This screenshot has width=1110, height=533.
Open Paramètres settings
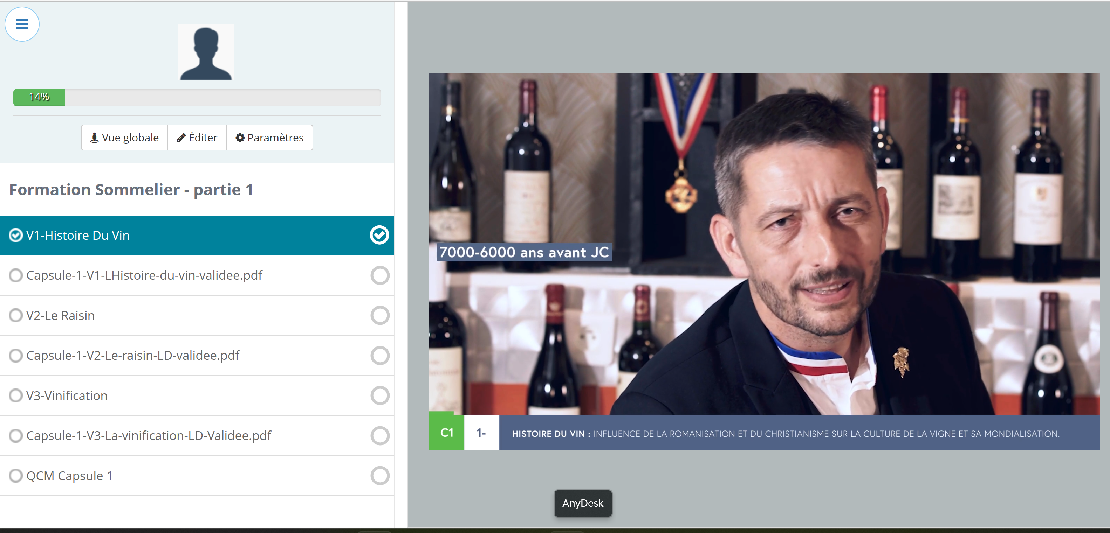[270, 138]
